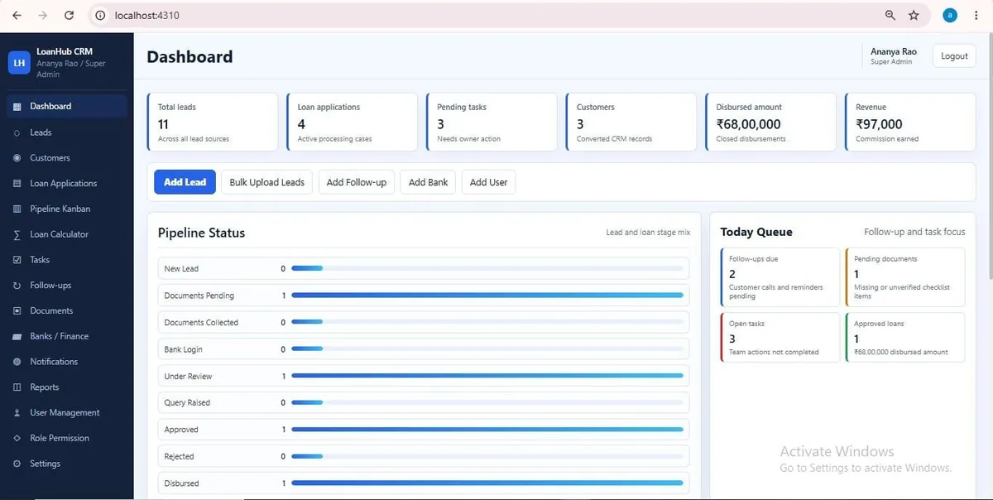Click the Disbursed progress bar

click(x=487, y=483)
